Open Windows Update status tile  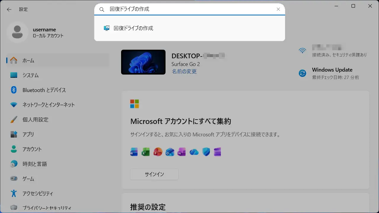(332, 73)
